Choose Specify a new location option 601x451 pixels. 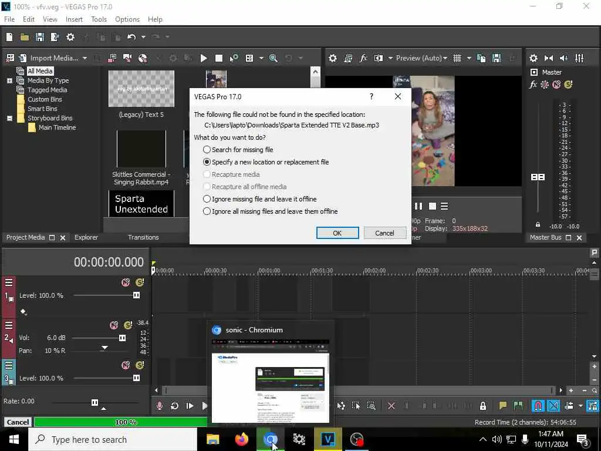coord(266,162)
